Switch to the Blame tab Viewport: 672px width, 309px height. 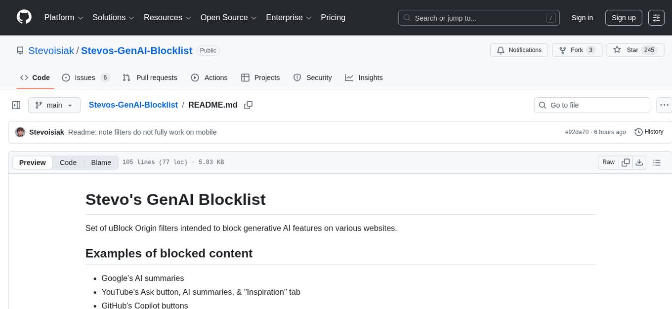(x=101, y=162)
